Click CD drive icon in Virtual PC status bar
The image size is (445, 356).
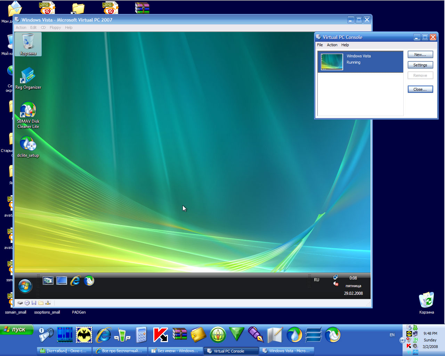pyautogui.click(x=27, y=303)
